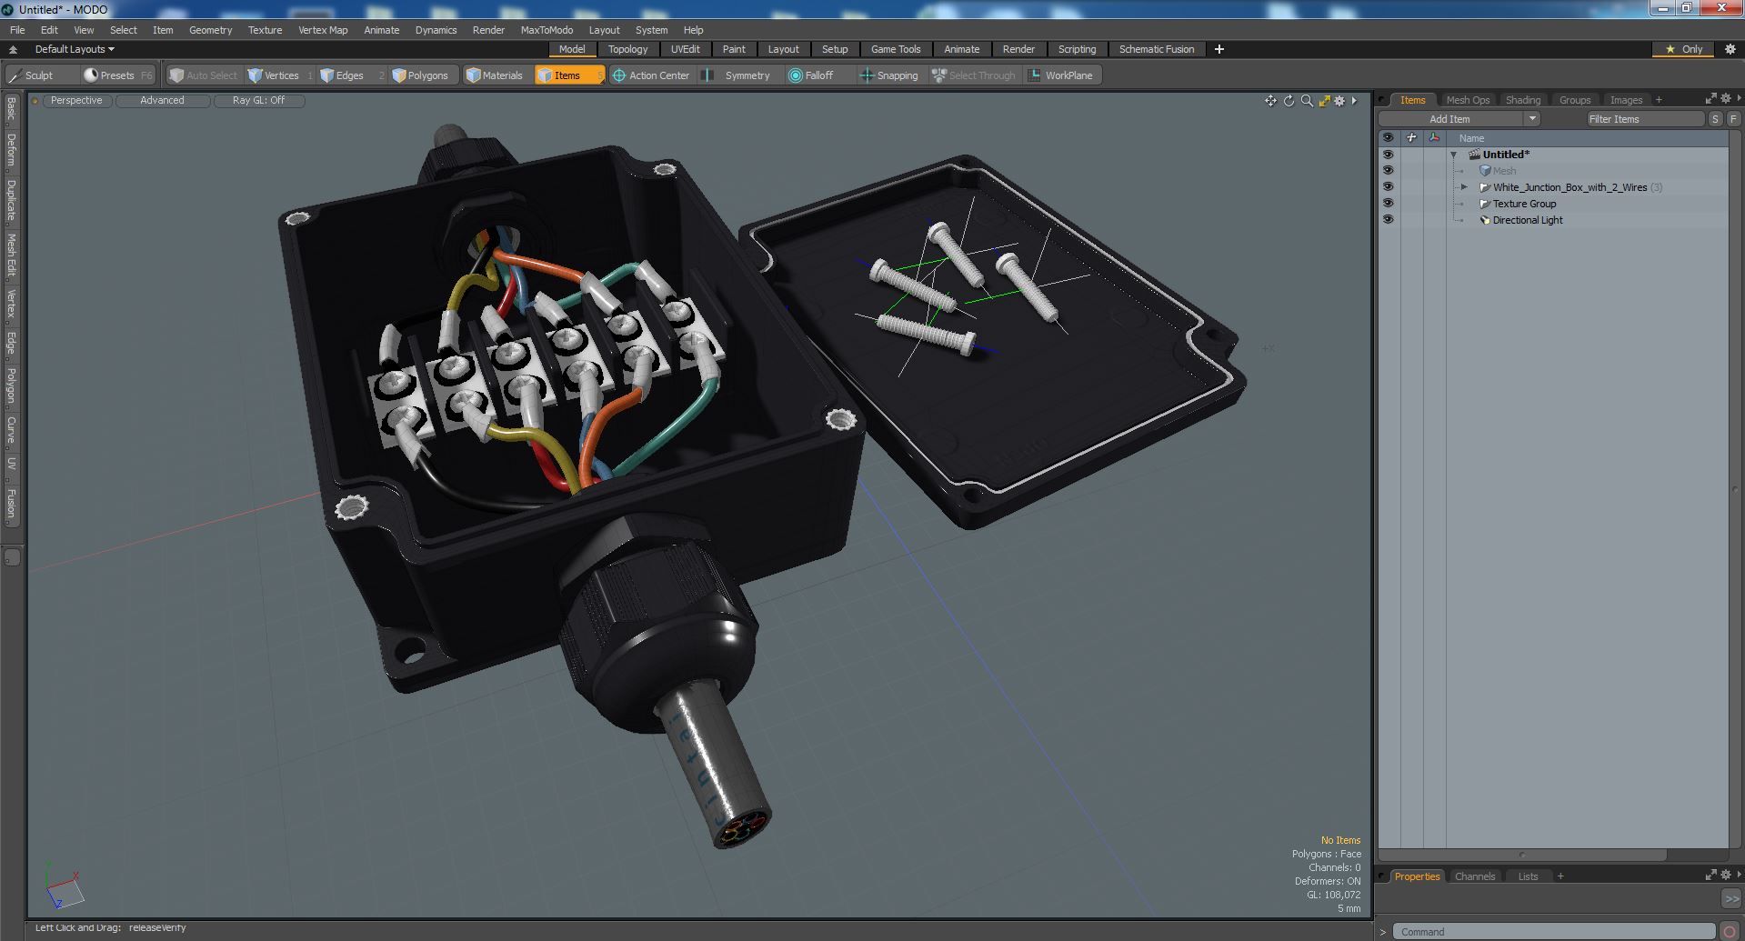This screenshot has height=941, width=1745.
Task: Switch to Materials selection mode
Action: pyautogui.click(x=495, y=75)
